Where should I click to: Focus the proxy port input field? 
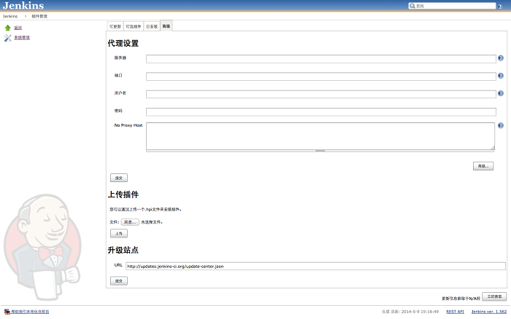tap(321, 76)
